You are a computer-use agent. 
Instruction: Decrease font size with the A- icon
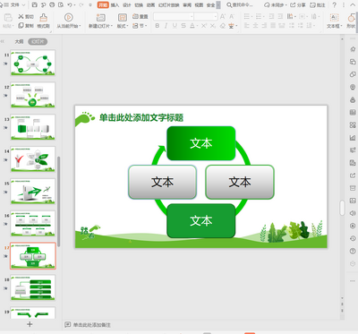pos(232,16)
